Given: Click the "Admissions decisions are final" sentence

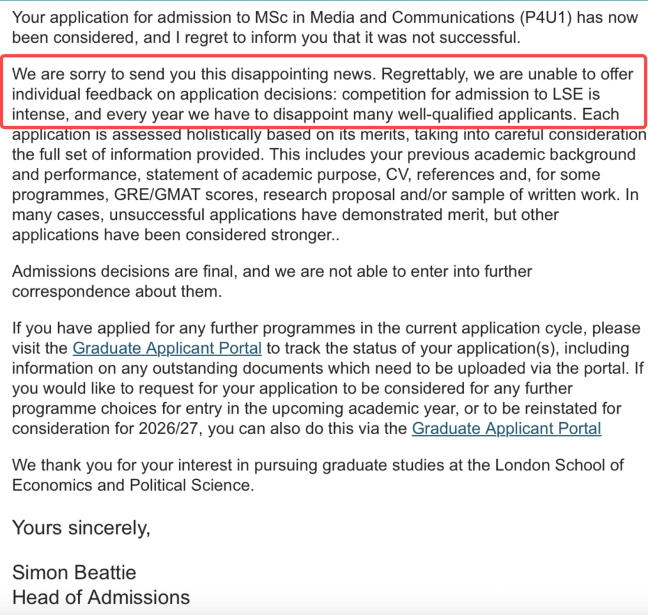Looking at the screenshot, I should (x=127, y=271).
